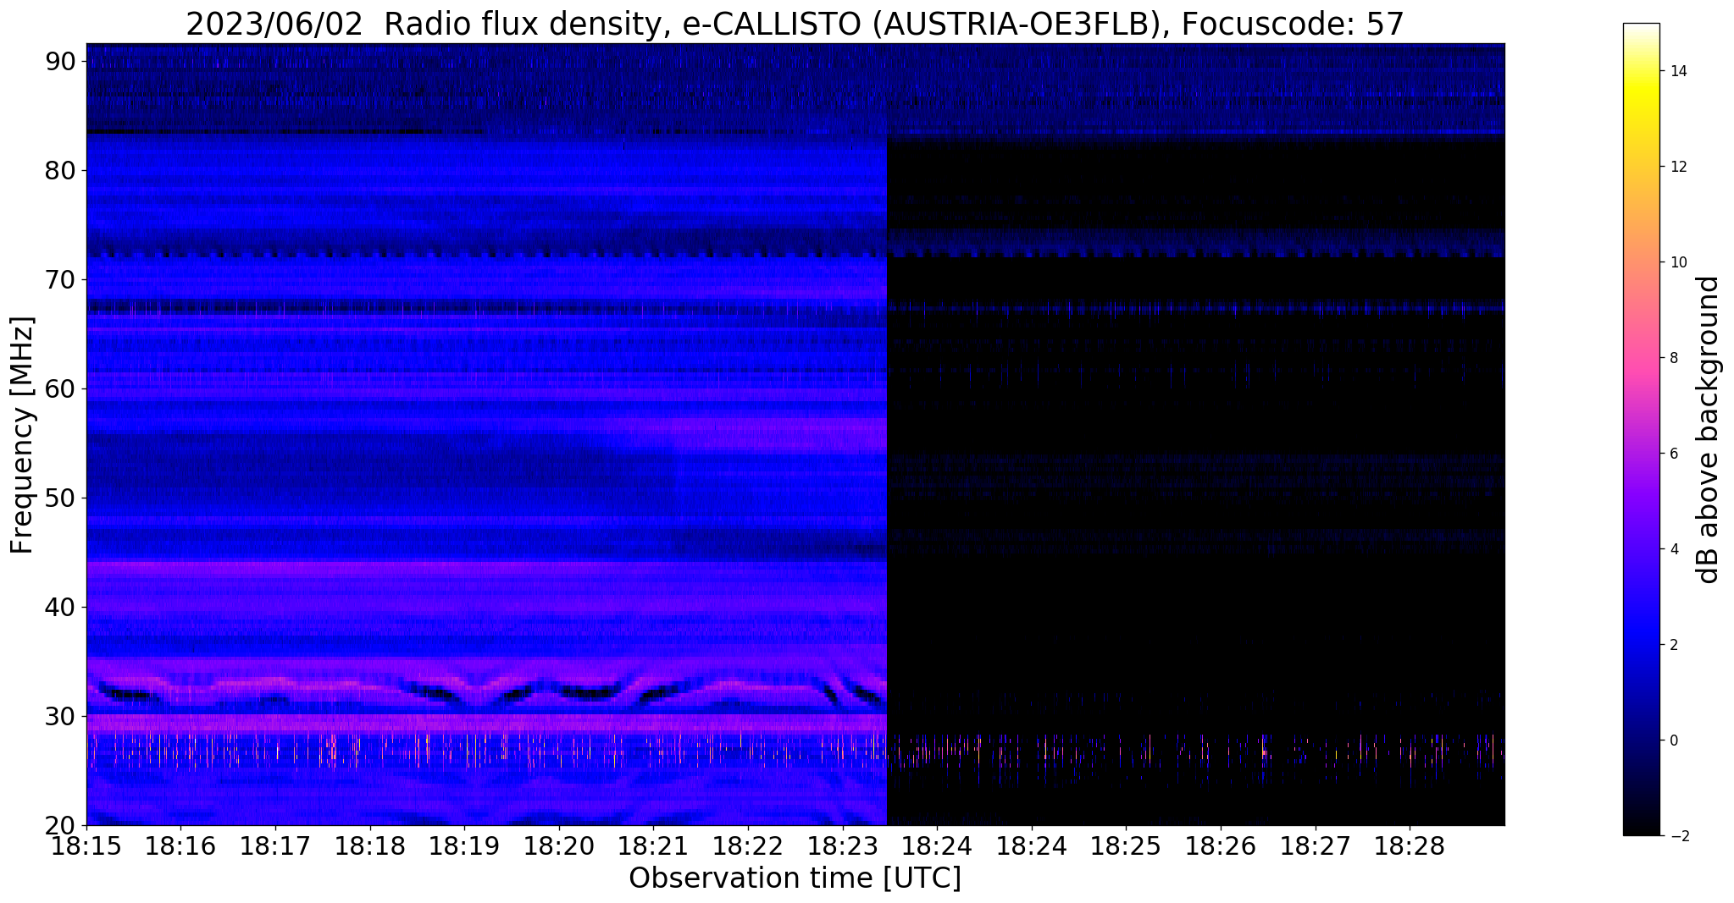Click the black bottom end of the colorbar
The image size is (1734, 903).
click(1641, 827)
